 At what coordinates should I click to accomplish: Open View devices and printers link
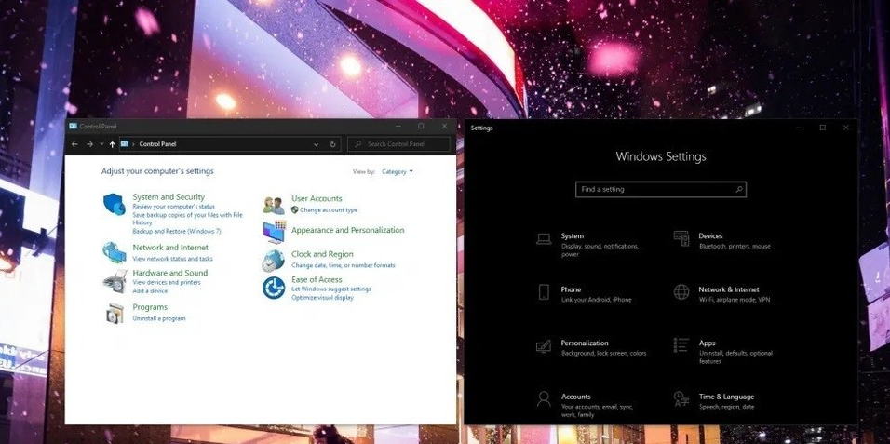click(167, 282)
